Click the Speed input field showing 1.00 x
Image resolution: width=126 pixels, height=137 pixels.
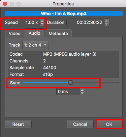30,22
